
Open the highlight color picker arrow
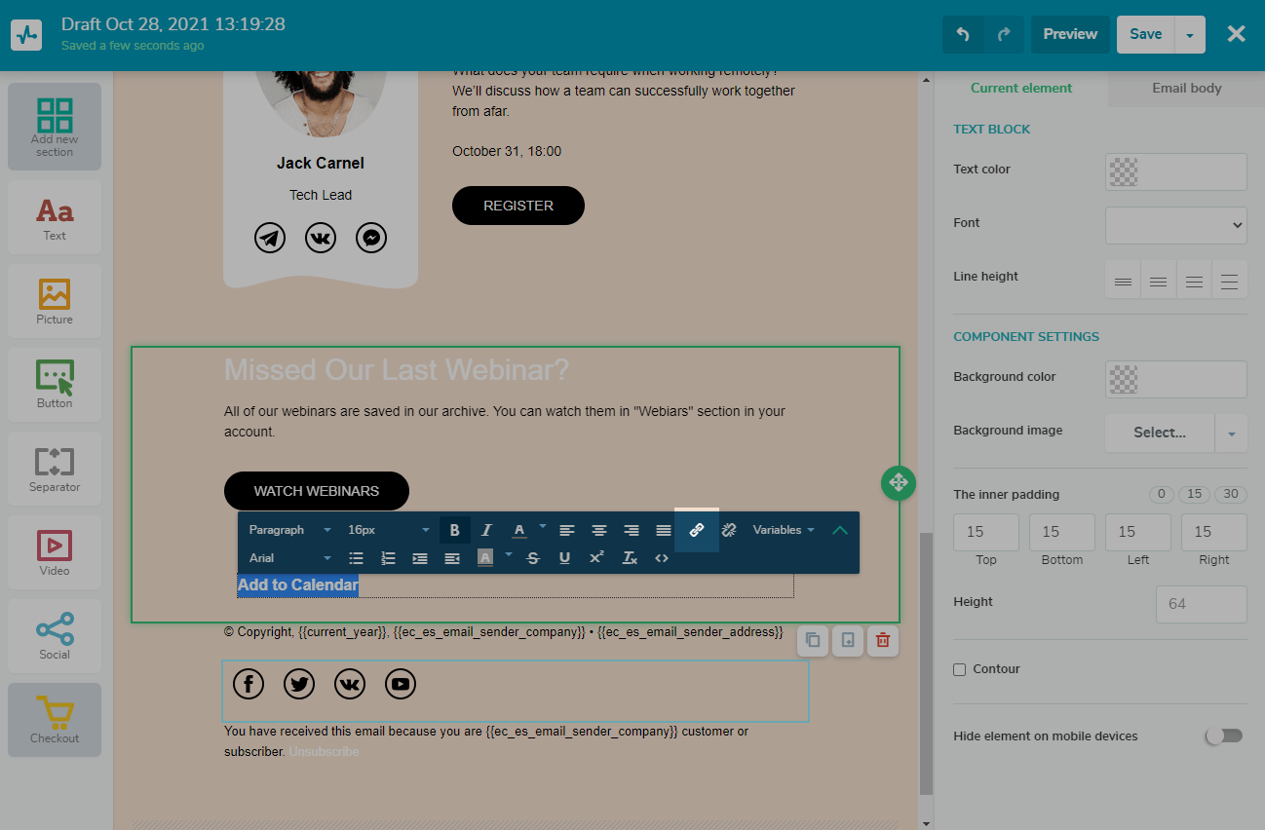click(508, 554)
